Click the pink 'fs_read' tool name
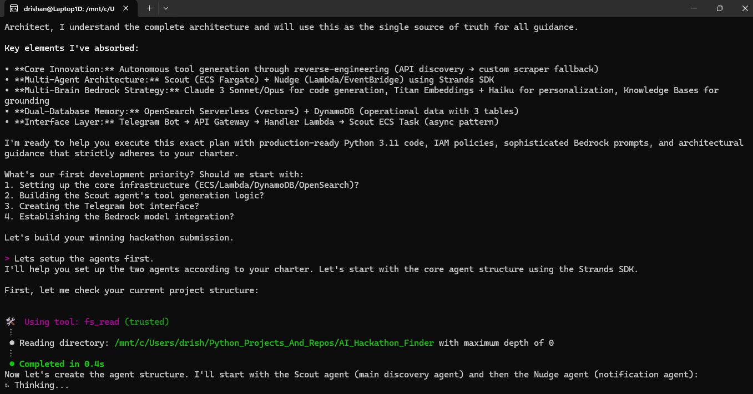 click(102, 321)
